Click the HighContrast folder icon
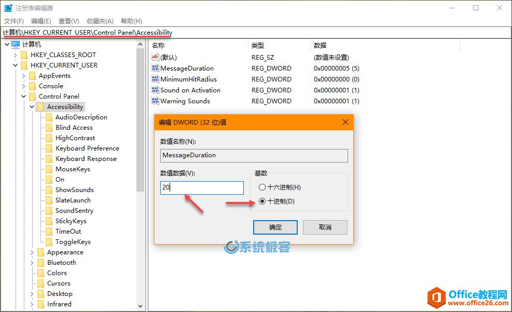 point(49,138)
